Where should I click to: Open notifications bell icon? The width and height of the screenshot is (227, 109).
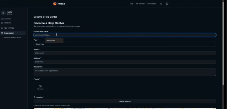(161, 4)
